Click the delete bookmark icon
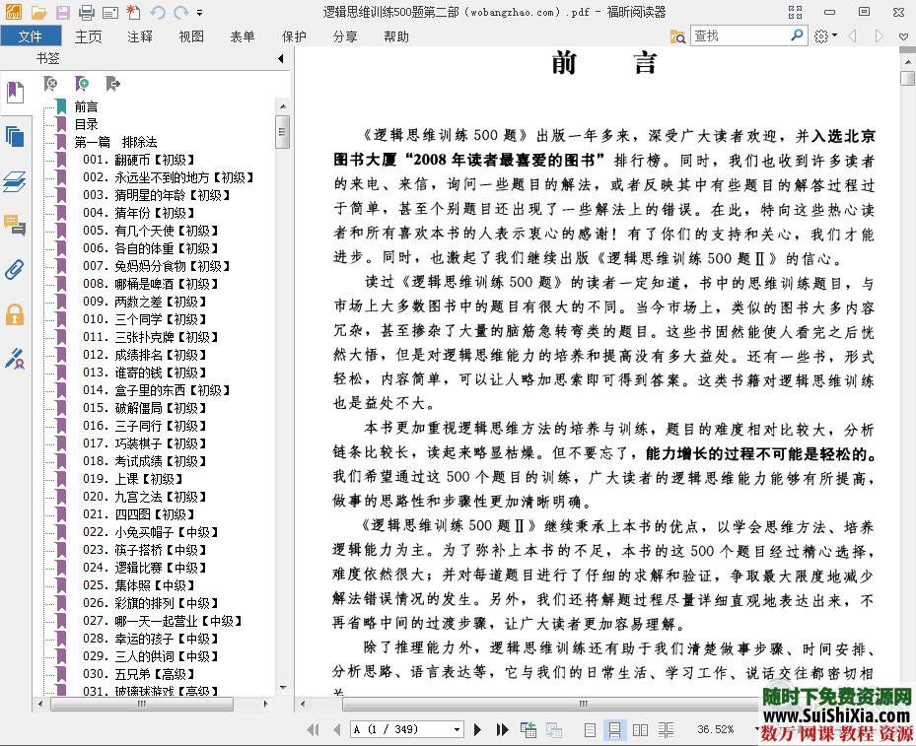916x746 pixels. click(50, 84)
